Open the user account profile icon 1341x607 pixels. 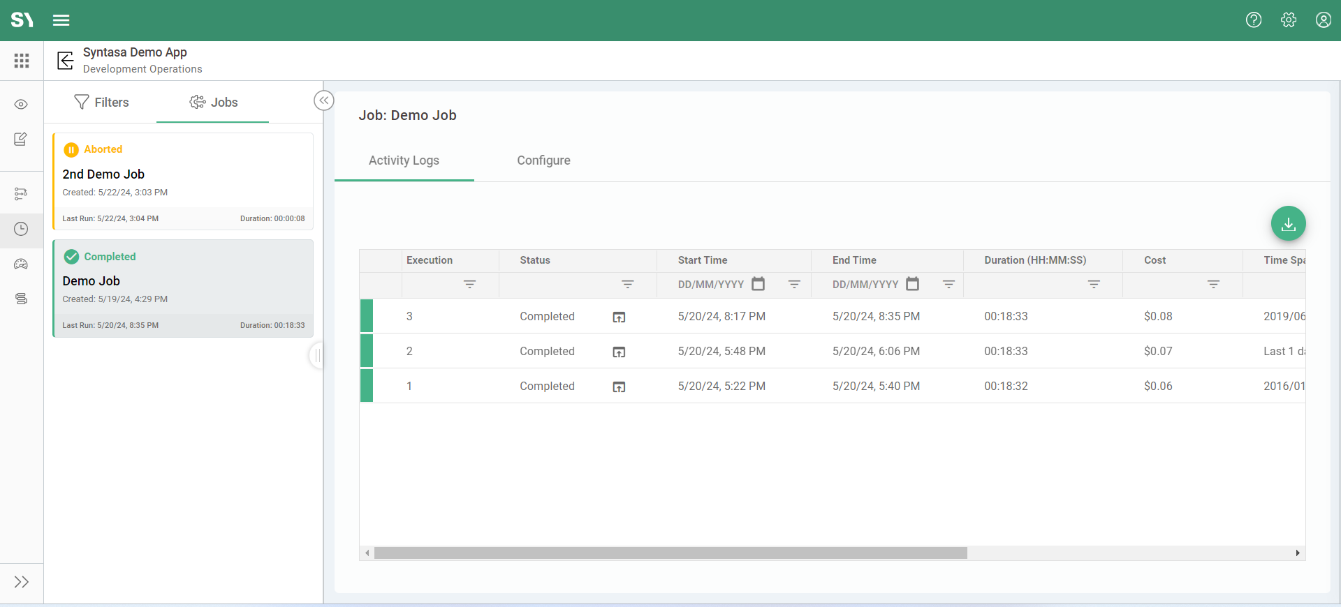(x=1323, y=20)
